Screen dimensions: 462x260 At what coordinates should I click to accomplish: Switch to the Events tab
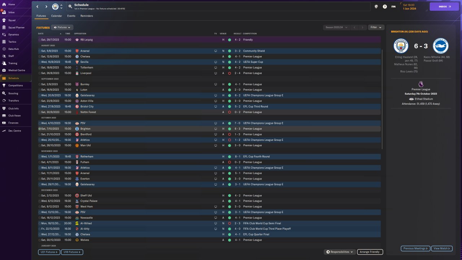71,16
